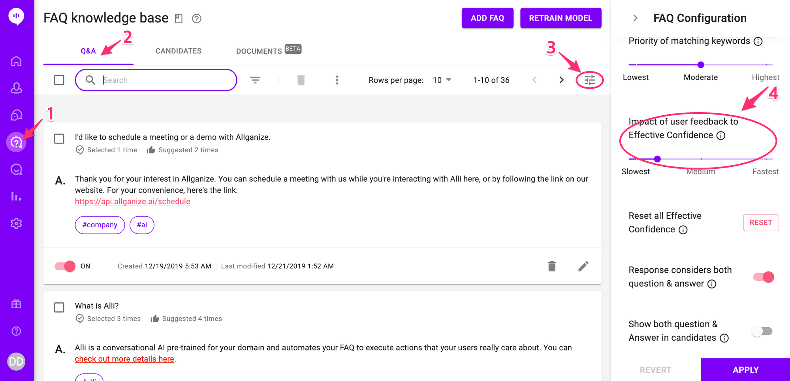The width and height of the screenshot is (790, 381).
Task: Click the question mark beside FAQ knowledge base
Action: (197, 19)
